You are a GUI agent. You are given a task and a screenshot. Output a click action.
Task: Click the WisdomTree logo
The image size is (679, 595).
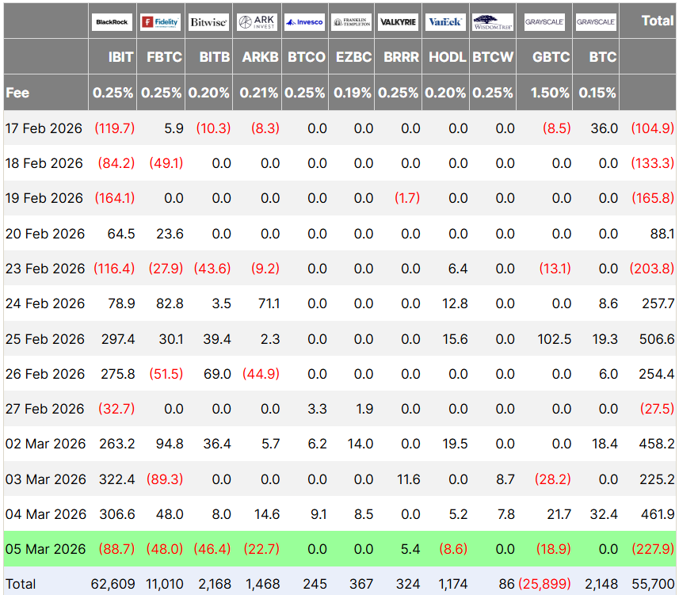tap(492, 22)
